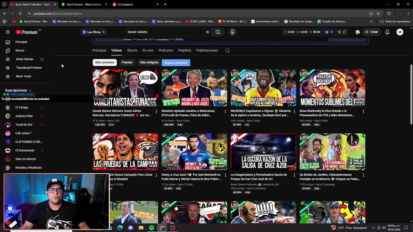This screenshot has width=413, height=232.
Task: Open the Los filtros dropdown
Action: click(94, 32)
